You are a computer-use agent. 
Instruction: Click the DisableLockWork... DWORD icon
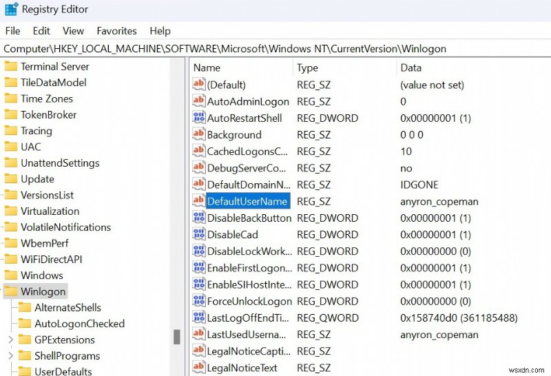pyautogui.click(x=199, y=251)
